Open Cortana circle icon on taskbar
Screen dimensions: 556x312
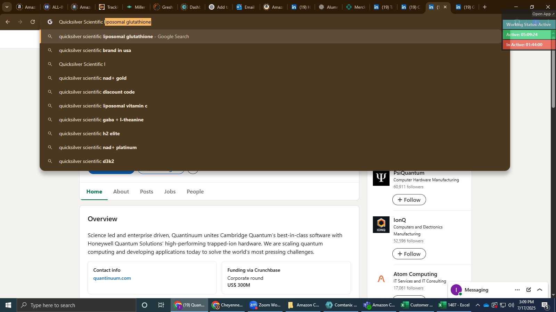coord(145,305)
